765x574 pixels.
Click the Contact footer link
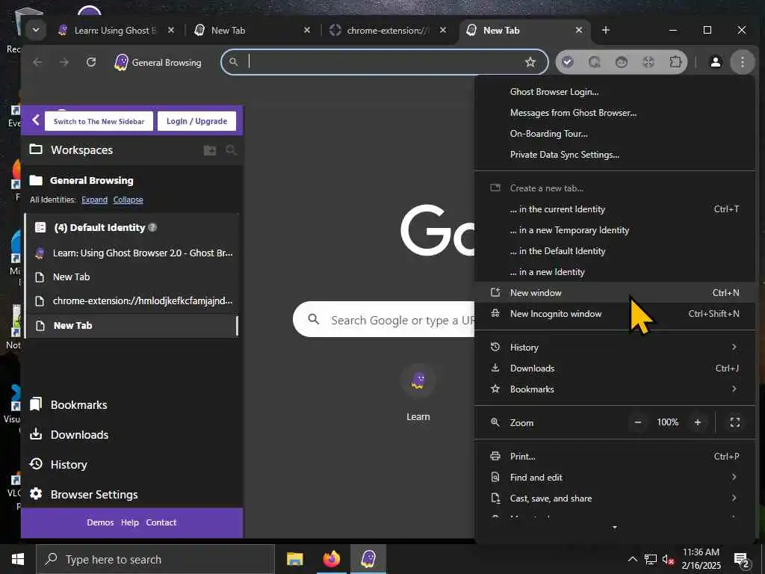click(161, 522)
